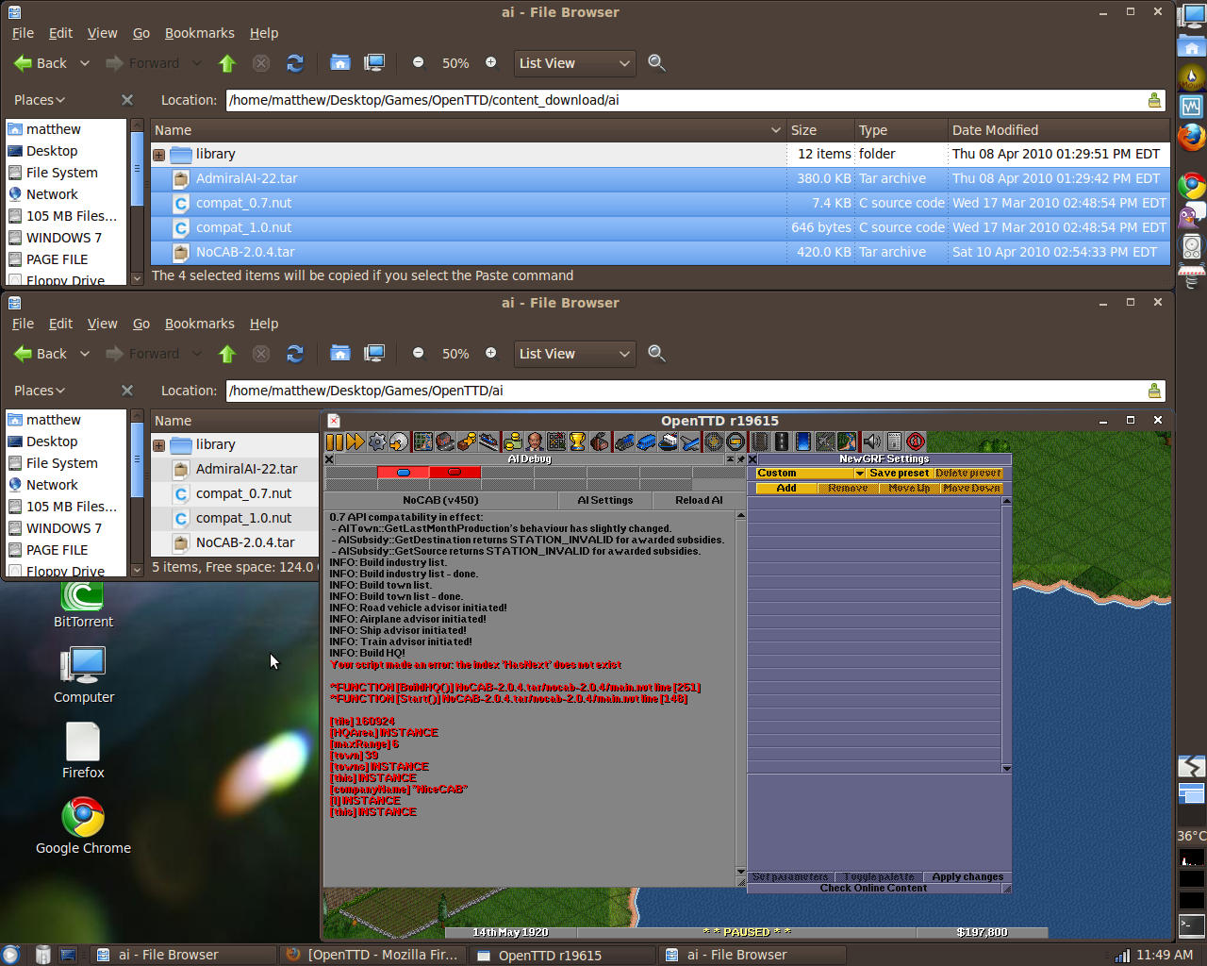Open Go menu in lower File Browser

tap(141, 324)
